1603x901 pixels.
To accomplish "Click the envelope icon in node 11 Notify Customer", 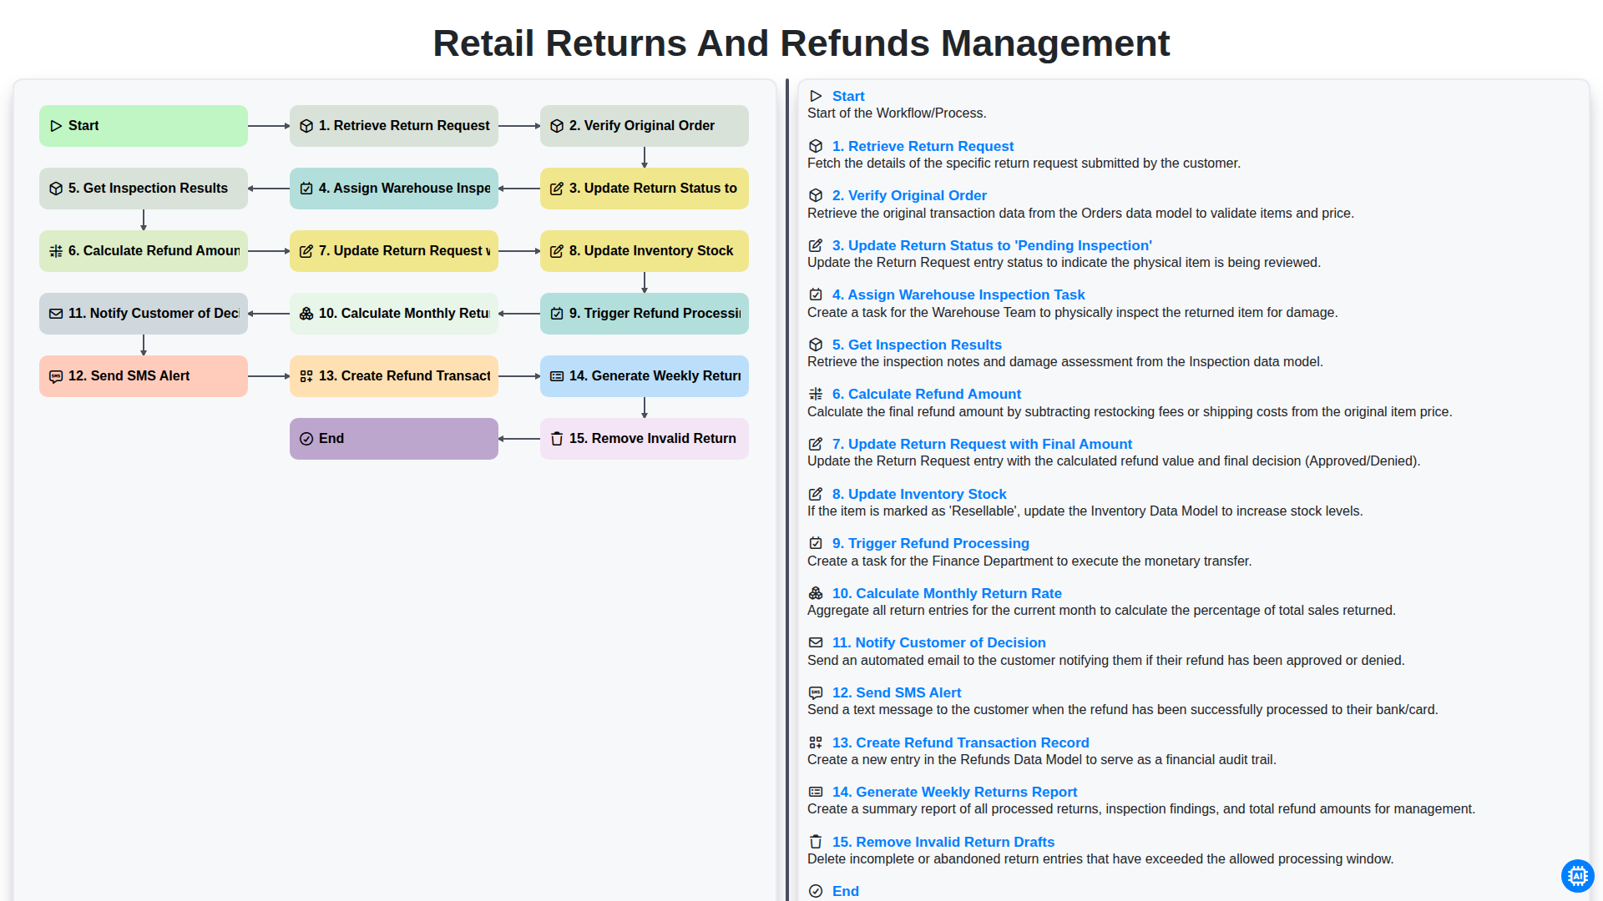I will coord(56,314).
